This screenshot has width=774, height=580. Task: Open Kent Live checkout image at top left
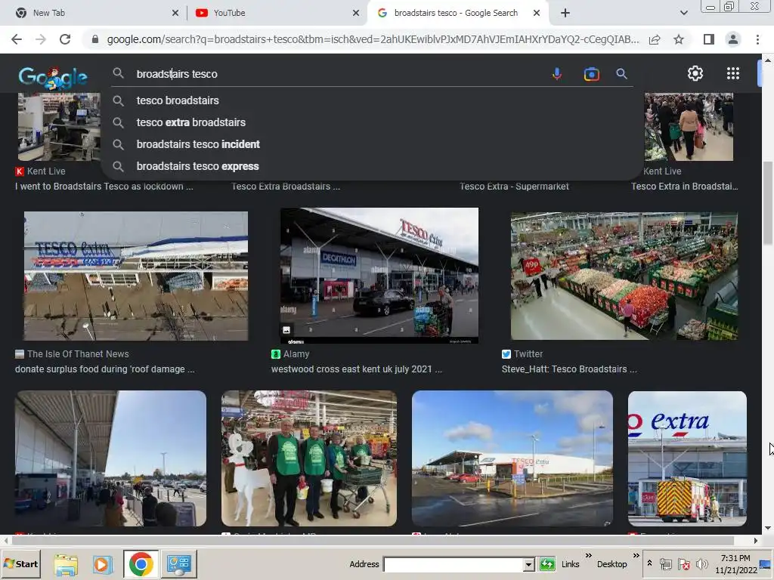[59, 127]
